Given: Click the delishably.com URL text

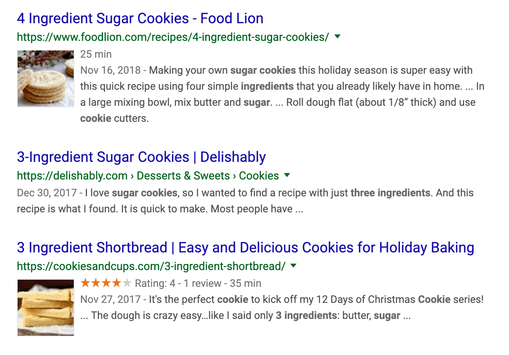Looking at the screenshot, I should tap(71, 175).
